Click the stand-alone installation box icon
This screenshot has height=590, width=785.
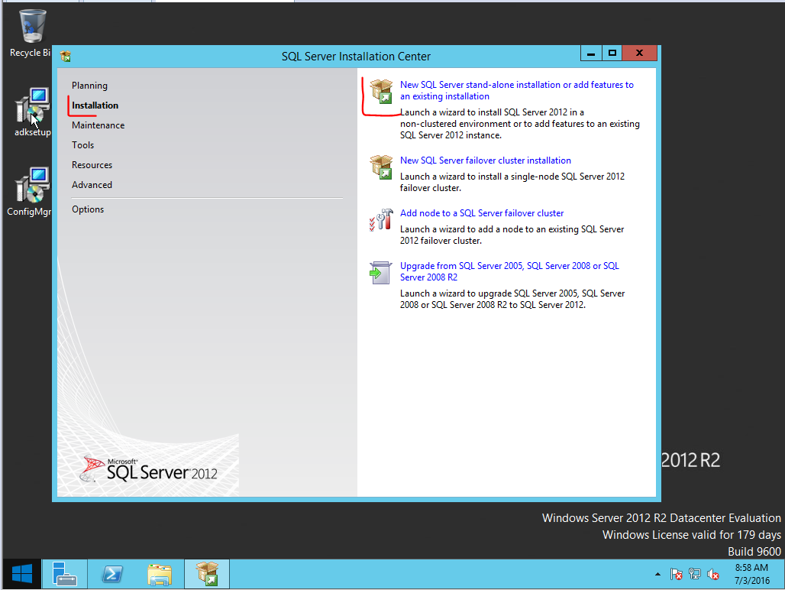(382, 92)
